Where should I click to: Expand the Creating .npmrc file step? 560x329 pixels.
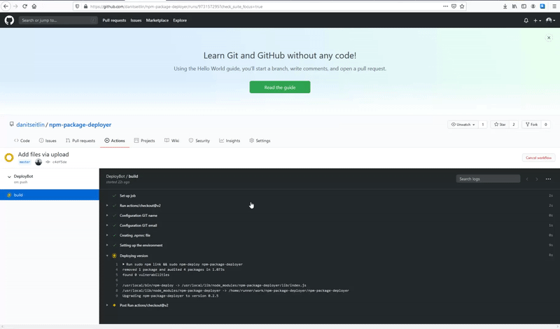134,235
